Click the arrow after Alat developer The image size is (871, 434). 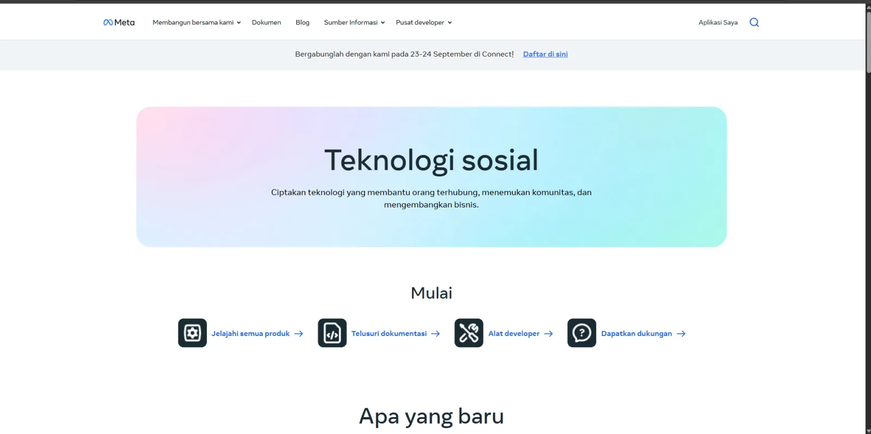(549, 334)
